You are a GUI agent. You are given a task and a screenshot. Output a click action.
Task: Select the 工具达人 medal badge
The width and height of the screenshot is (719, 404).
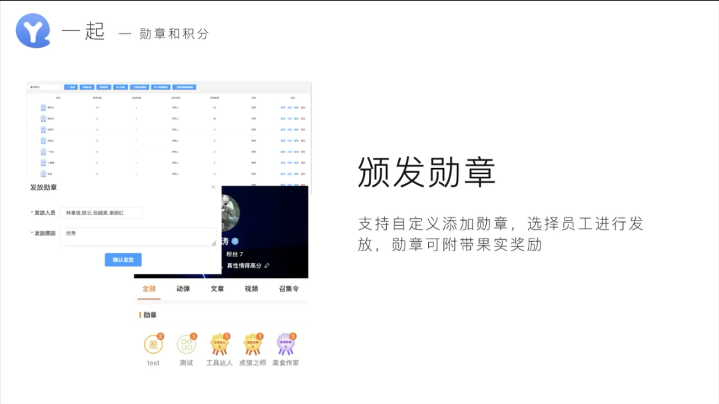click(x=220, y=344)
